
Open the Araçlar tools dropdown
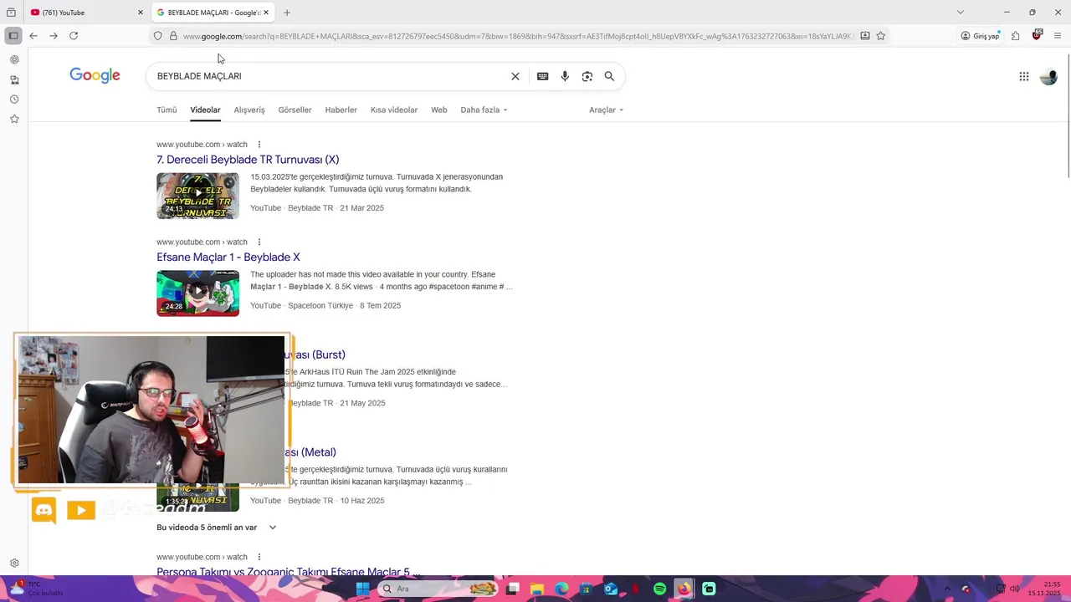click(606, 110)
